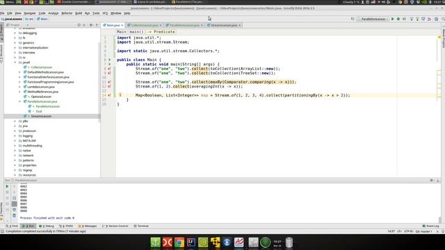Open the Find tool window button
The height and width of the screenshot is (250, 445).
click(12, 226)
